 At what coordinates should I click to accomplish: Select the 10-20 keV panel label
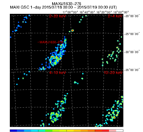[x=113, y=73]
